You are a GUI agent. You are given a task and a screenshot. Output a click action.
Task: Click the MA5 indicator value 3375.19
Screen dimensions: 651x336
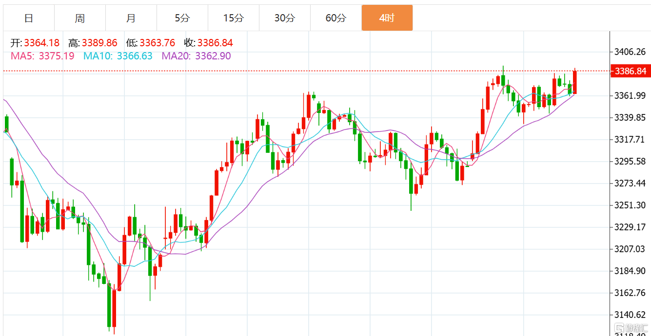57,56
